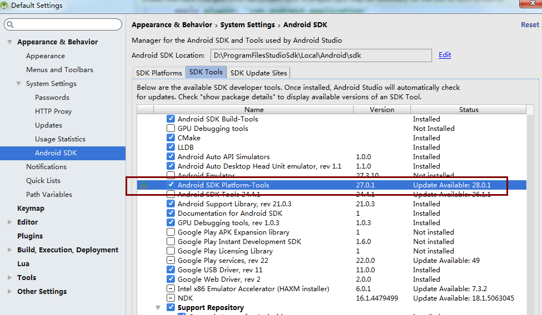Select Documentation for Android SDK row

click(x=332, y=213)
